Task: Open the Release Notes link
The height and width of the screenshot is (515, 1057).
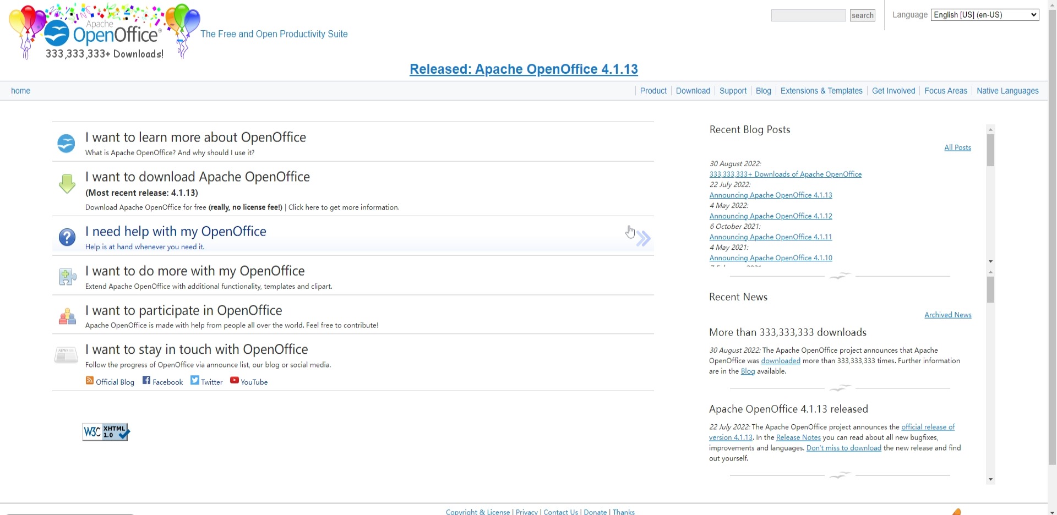Action: tap(798, 437)
